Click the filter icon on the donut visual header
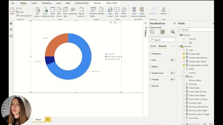Screen dimensions: 223x125 [110, 23]
